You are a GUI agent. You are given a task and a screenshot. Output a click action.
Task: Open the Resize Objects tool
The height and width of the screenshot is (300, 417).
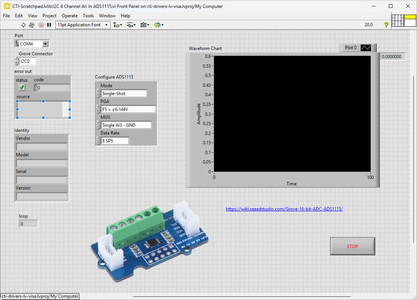145,25
